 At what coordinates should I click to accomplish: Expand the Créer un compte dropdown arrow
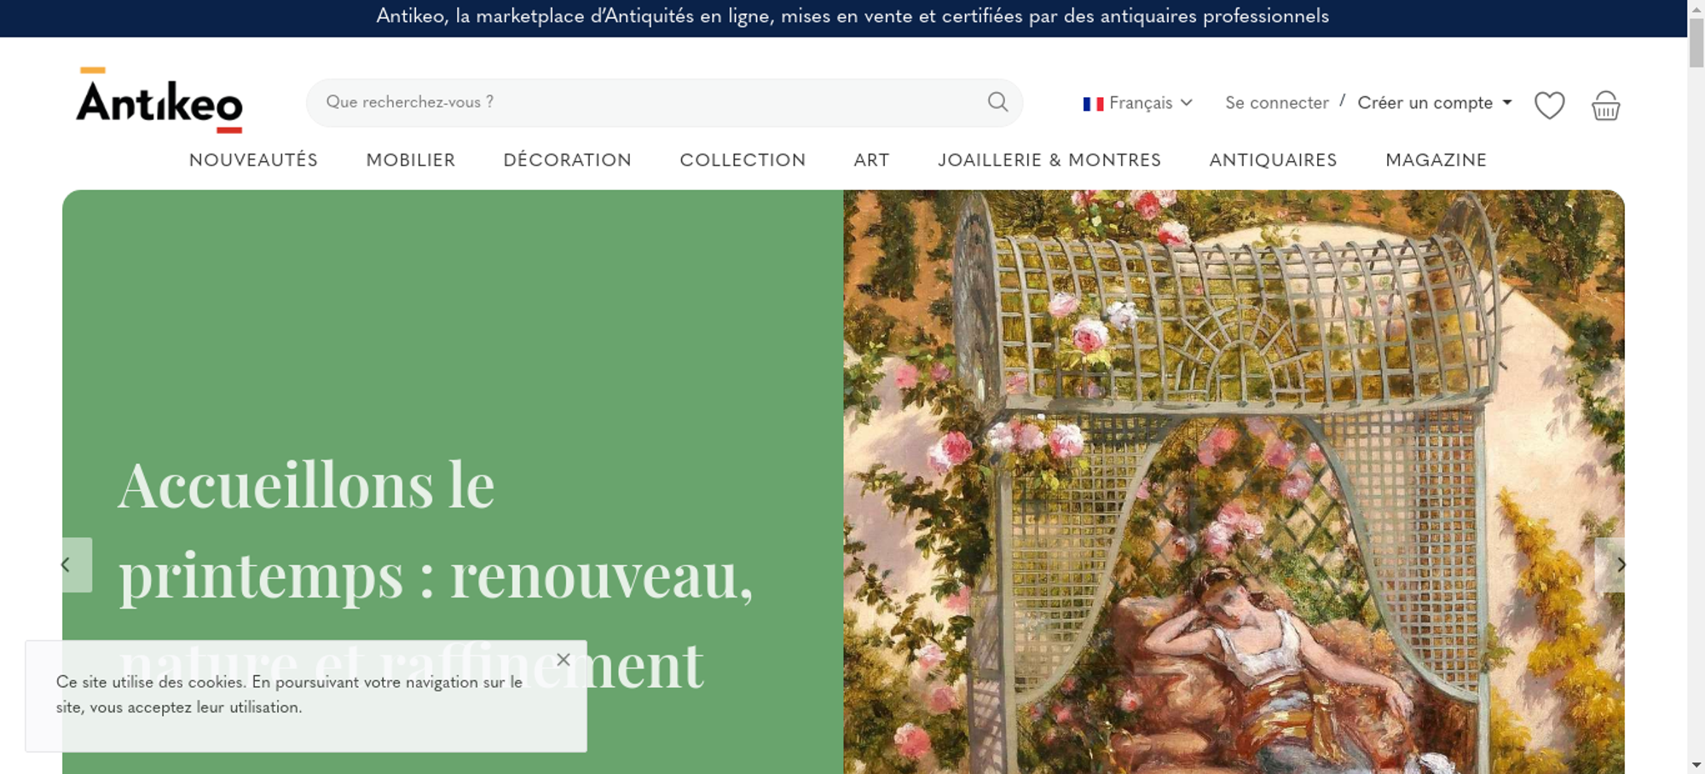coord(1507,102)
